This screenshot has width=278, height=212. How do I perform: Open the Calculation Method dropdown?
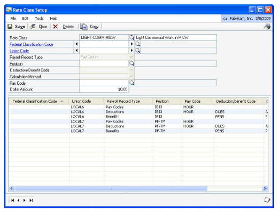click(x=131, y=76)
